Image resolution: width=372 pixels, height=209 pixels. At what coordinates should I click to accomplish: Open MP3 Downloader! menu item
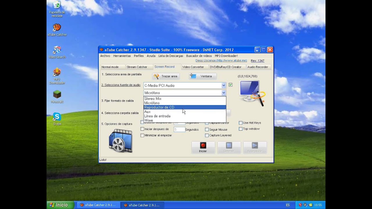point(226,56)
